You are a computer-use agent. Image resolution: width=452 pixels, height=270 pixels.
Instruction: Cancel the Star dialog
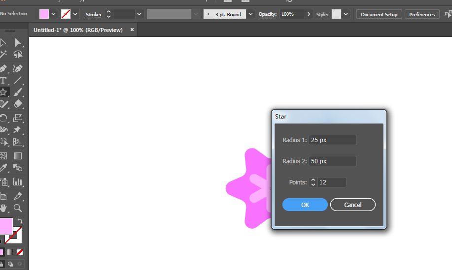(x=353, y=205)
